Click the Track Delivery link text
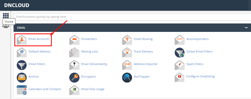This screenshot has height=99, width=251. pos(143,51)
